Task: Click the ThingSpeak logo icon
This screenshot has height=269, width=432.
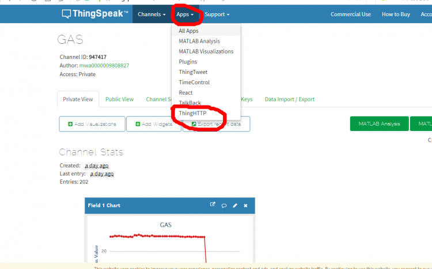Action: 66,14
